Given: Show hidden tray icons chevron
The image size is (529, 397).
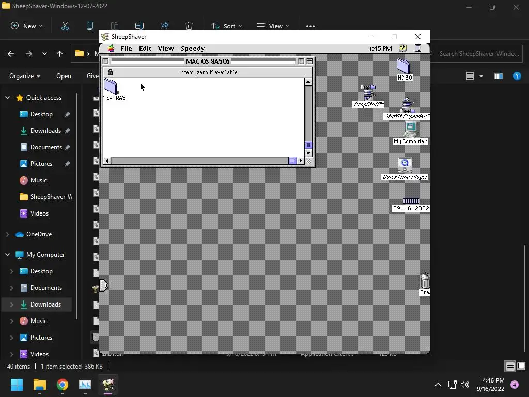Looking at the screenshot, I should [438, 385].
